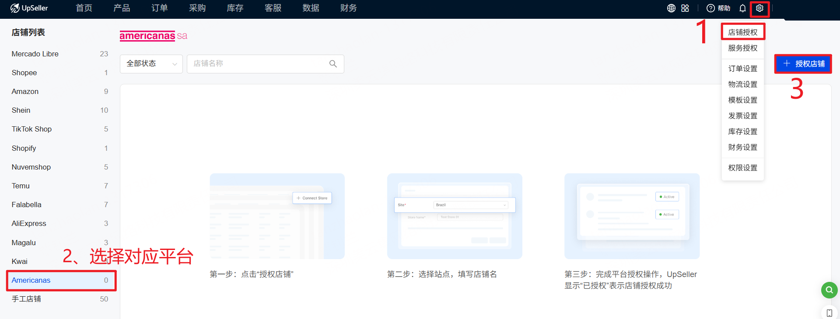Open the apps grid icon
This screenshot has height=319, width=840.
(685, 8)
